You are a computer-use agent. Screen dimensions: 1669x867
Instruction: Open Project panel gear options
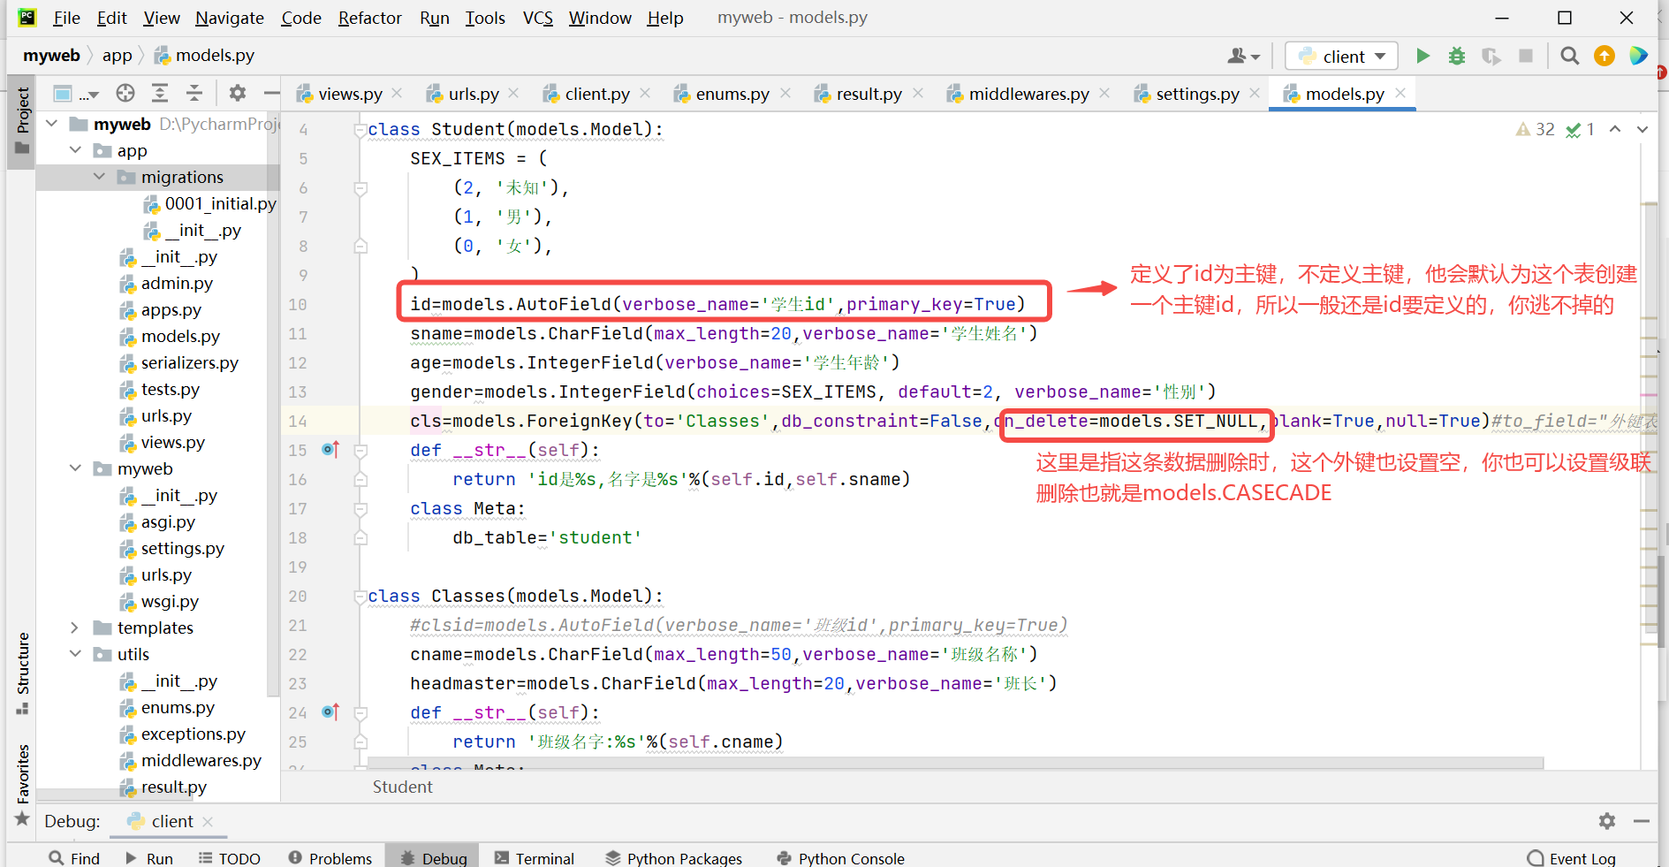tap(238, 93)
